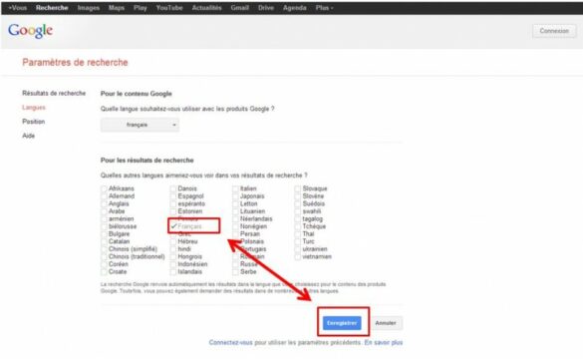Go to Images in the top bar
The height and width of the screenshot is (359, 583).
pyautogui.click(x=89, y=8)
